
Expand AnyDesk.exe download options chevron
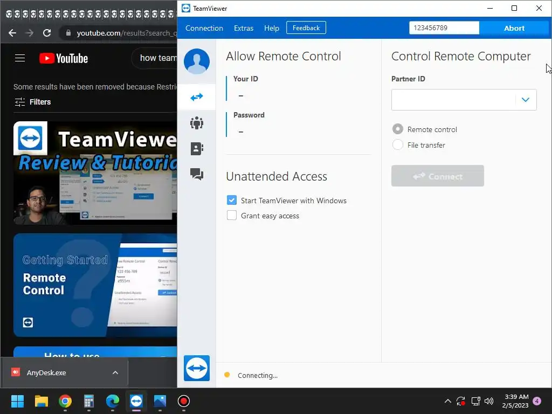(115, 372)
